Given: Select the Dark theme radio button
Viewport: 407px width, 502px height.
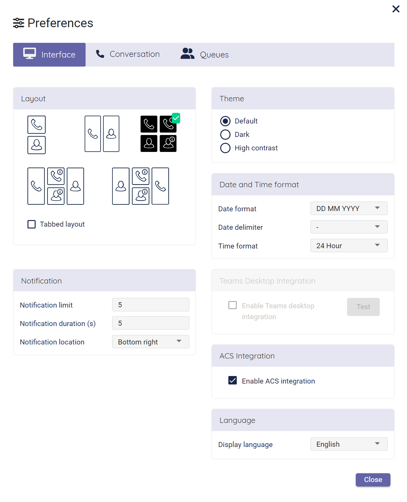Looking at the screenshot, I should [225, 134].
